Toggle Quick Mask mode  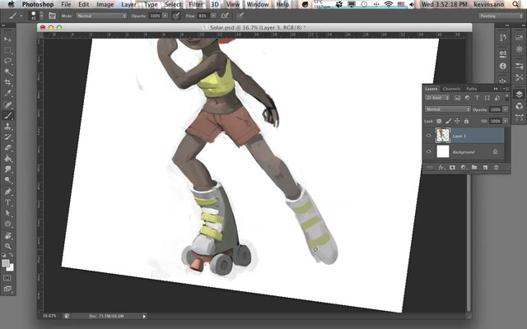coord(7,278)
